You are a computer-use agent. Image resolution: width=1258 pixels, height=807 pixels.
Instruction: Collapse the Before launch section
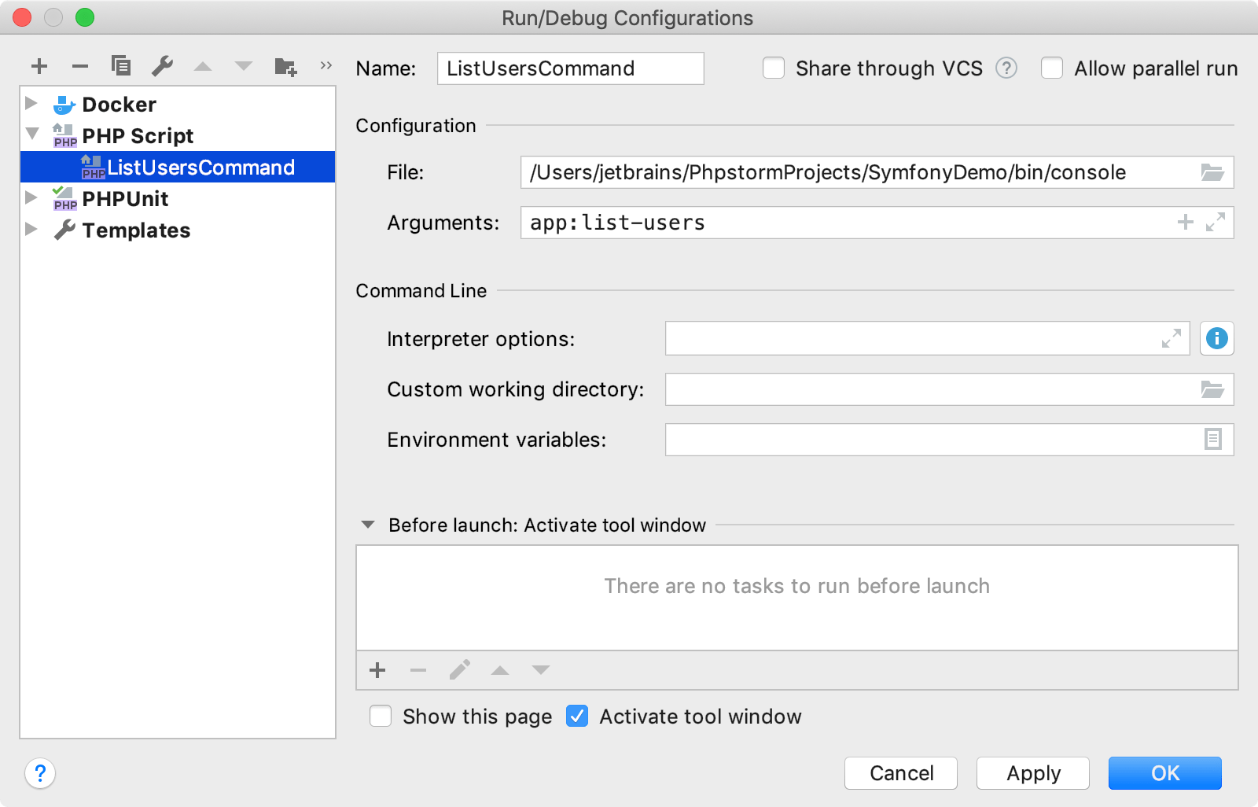click(367, 525)
